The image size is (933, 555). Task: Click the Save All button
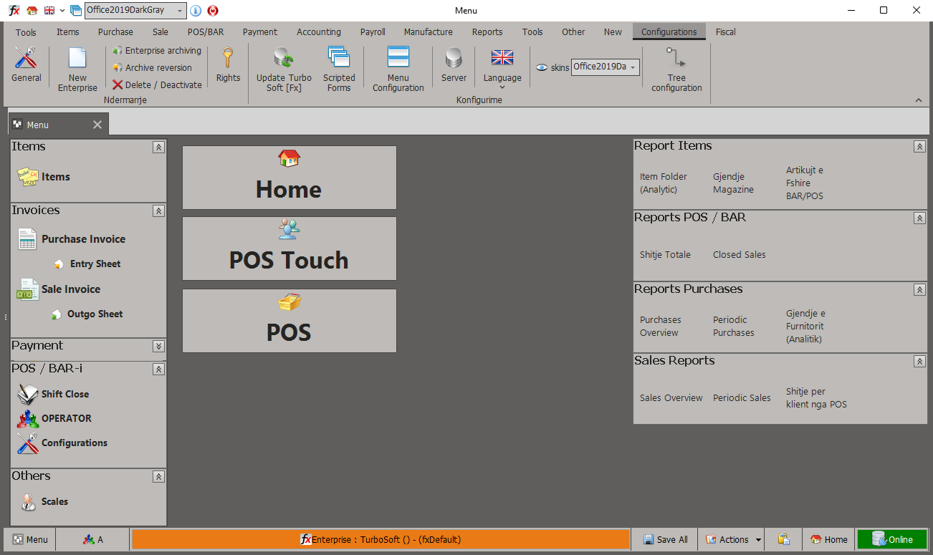point(665,540)
